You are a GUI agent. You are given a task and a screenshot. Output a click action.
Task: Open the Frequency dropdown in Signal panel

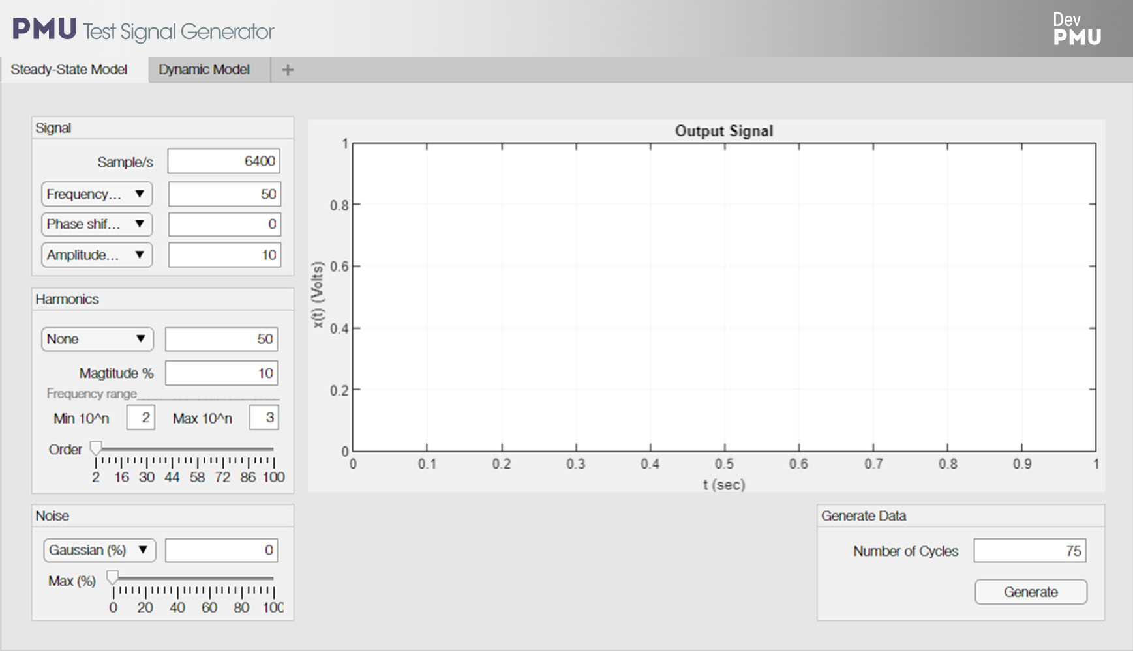coord(96,194)
